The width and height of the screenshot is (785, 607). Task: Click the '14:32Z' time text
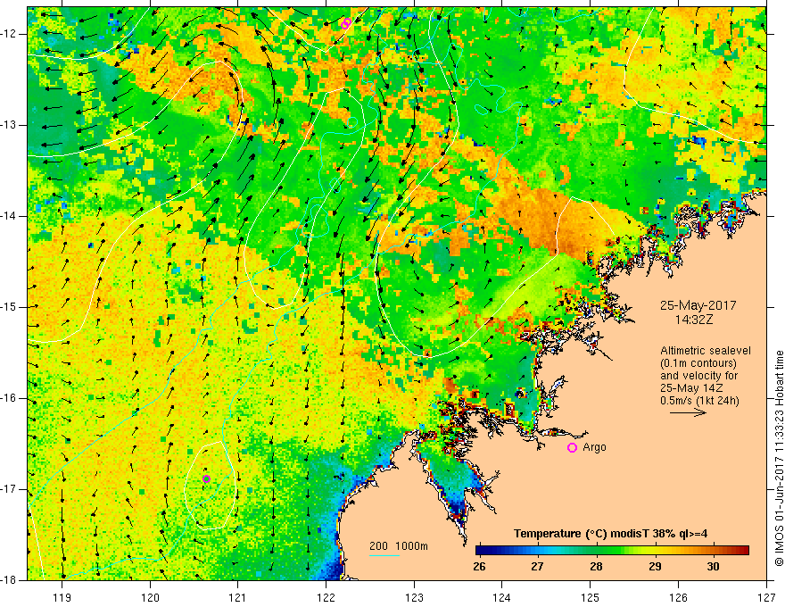click(x=693, y=320)
